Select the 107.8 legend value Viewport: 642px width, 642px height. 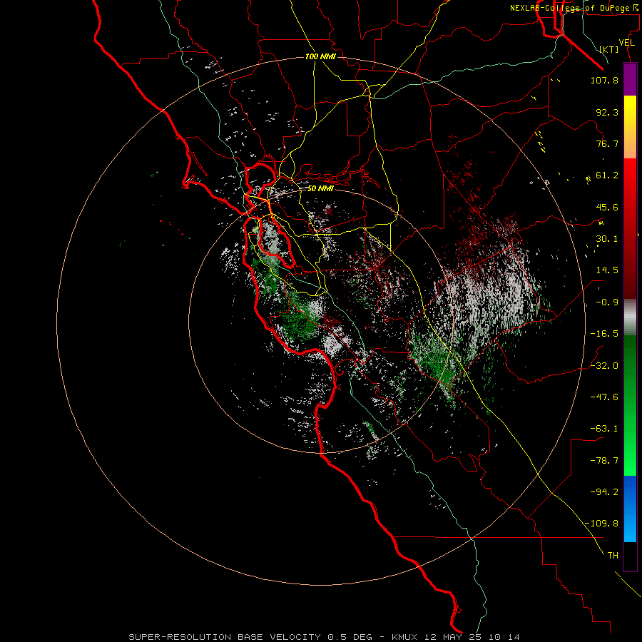click(604, 80)
